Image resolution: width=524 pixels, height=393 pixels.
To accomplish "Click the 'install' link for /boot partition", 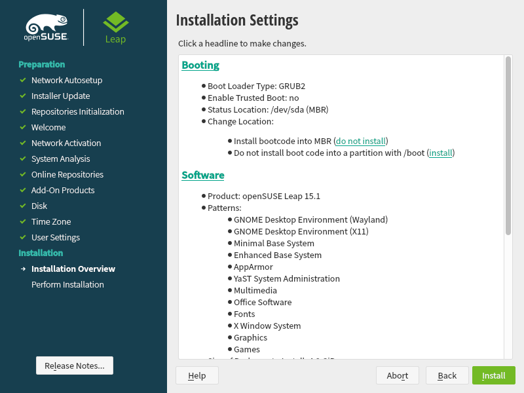I will click(440, 153).
